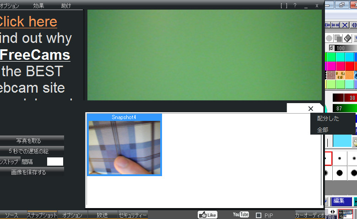Screen dimensions: 357x219
Task: Open the FreeCams link
Action: pos(35,55)
